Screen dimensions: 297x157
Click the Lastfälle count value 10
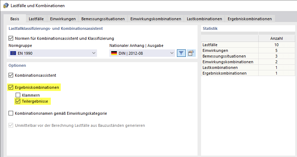276,45
